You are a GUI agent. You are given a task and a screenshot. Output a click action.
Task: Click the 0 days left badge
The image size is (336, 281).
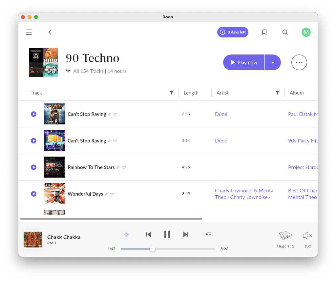233,32
